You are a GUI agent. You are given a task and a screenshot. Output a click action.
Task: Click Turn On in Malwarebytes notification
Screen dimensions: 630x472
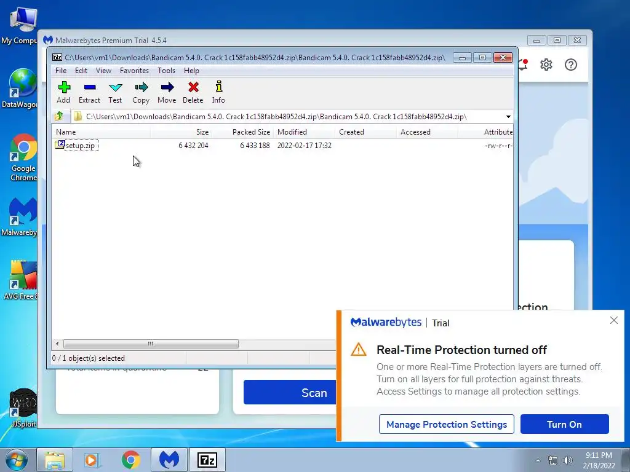[x=565, y=424]
